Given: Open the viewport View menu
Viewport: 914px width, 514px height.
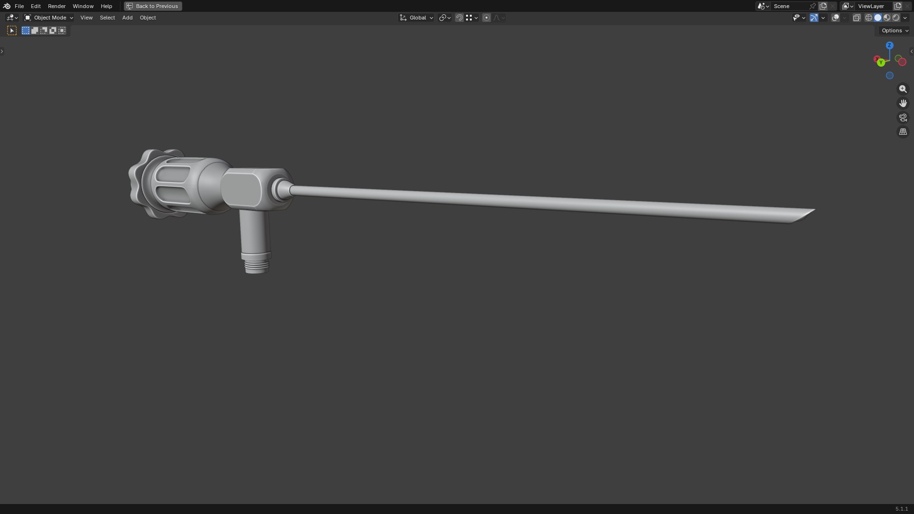Looking at the screenshot, I should pos(86,18).
